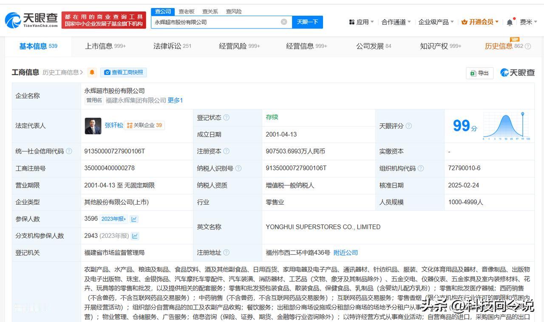Image resolution: width=544 pixels, height=322 pixels.
Task: Click the help icon beside 纳税人识别号
Action: click(238, 168)
